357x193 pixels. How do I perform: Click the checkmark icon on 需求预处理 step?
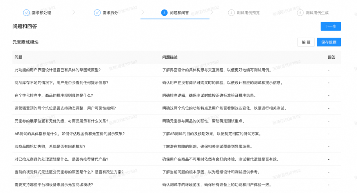[x=26, y=12]
